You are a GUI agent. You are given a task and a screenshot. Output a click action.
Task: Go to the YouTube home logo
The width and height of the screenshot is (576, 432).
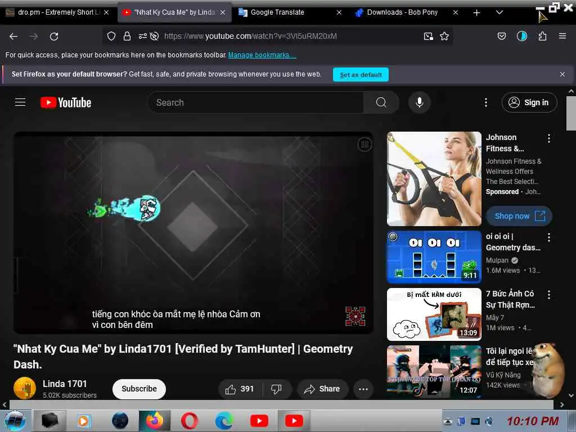[66, 102]
